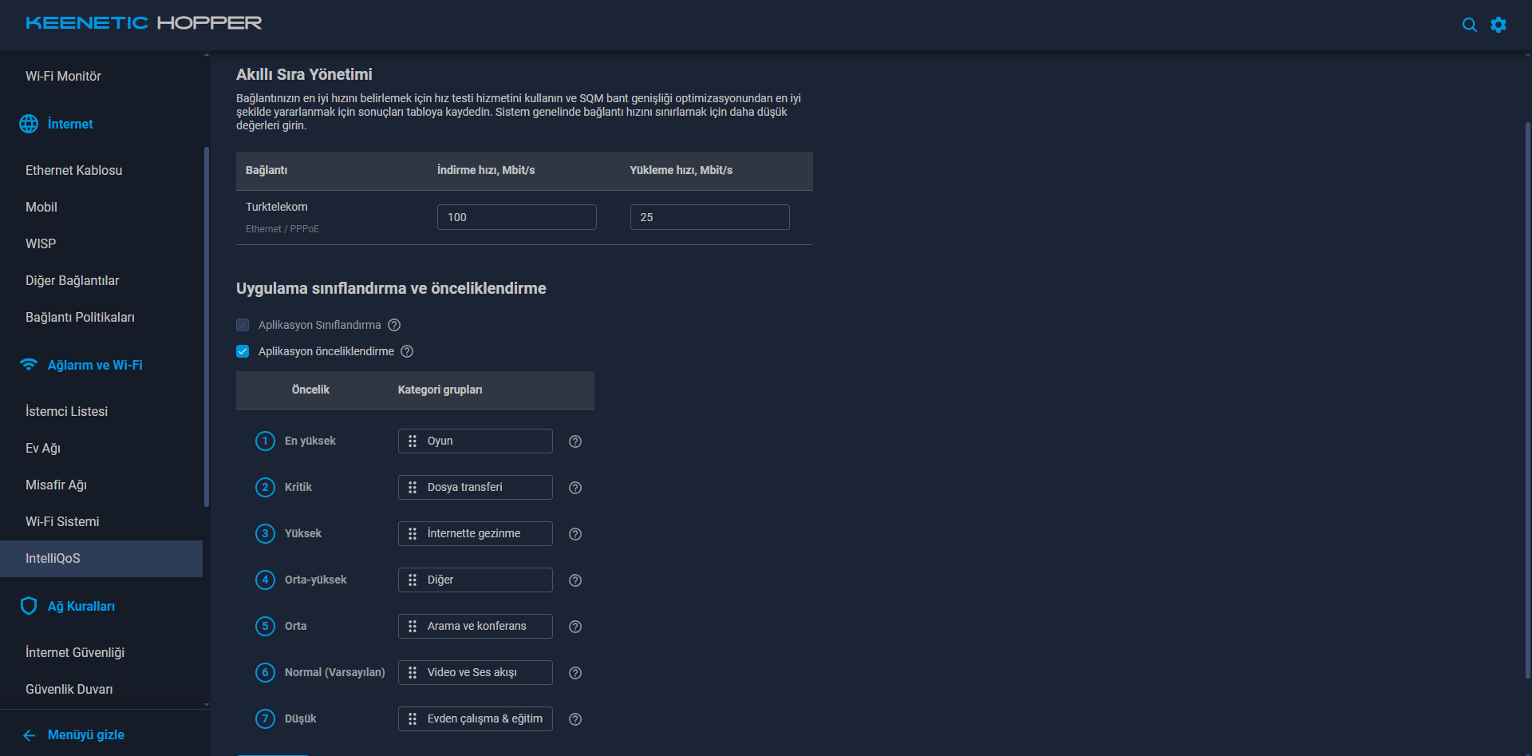
Task: Open the search icon in header
Action: point(1469,25)
